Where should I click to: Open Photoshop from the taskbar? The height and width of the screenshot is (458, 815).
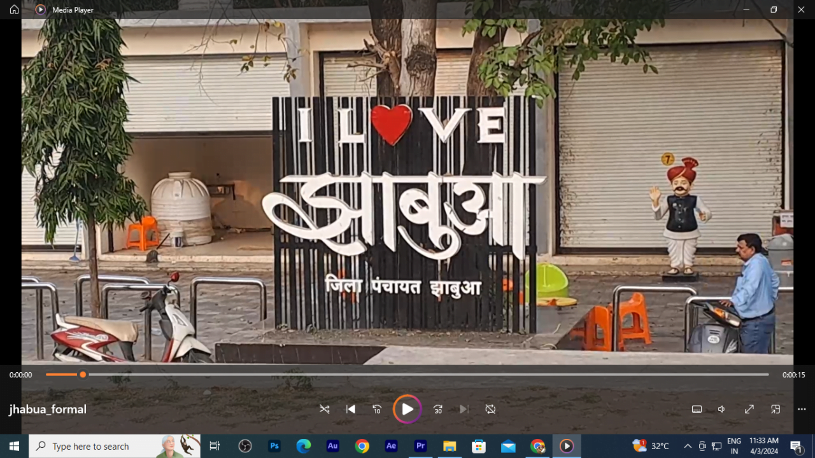tap(274, 446)
